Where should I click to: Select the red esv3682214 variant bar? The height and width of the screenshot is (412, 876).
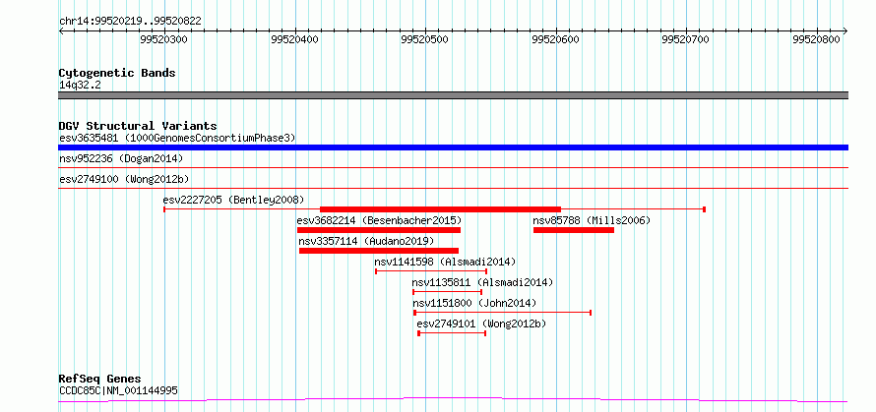pyautogui.click(x=379, y=230)
